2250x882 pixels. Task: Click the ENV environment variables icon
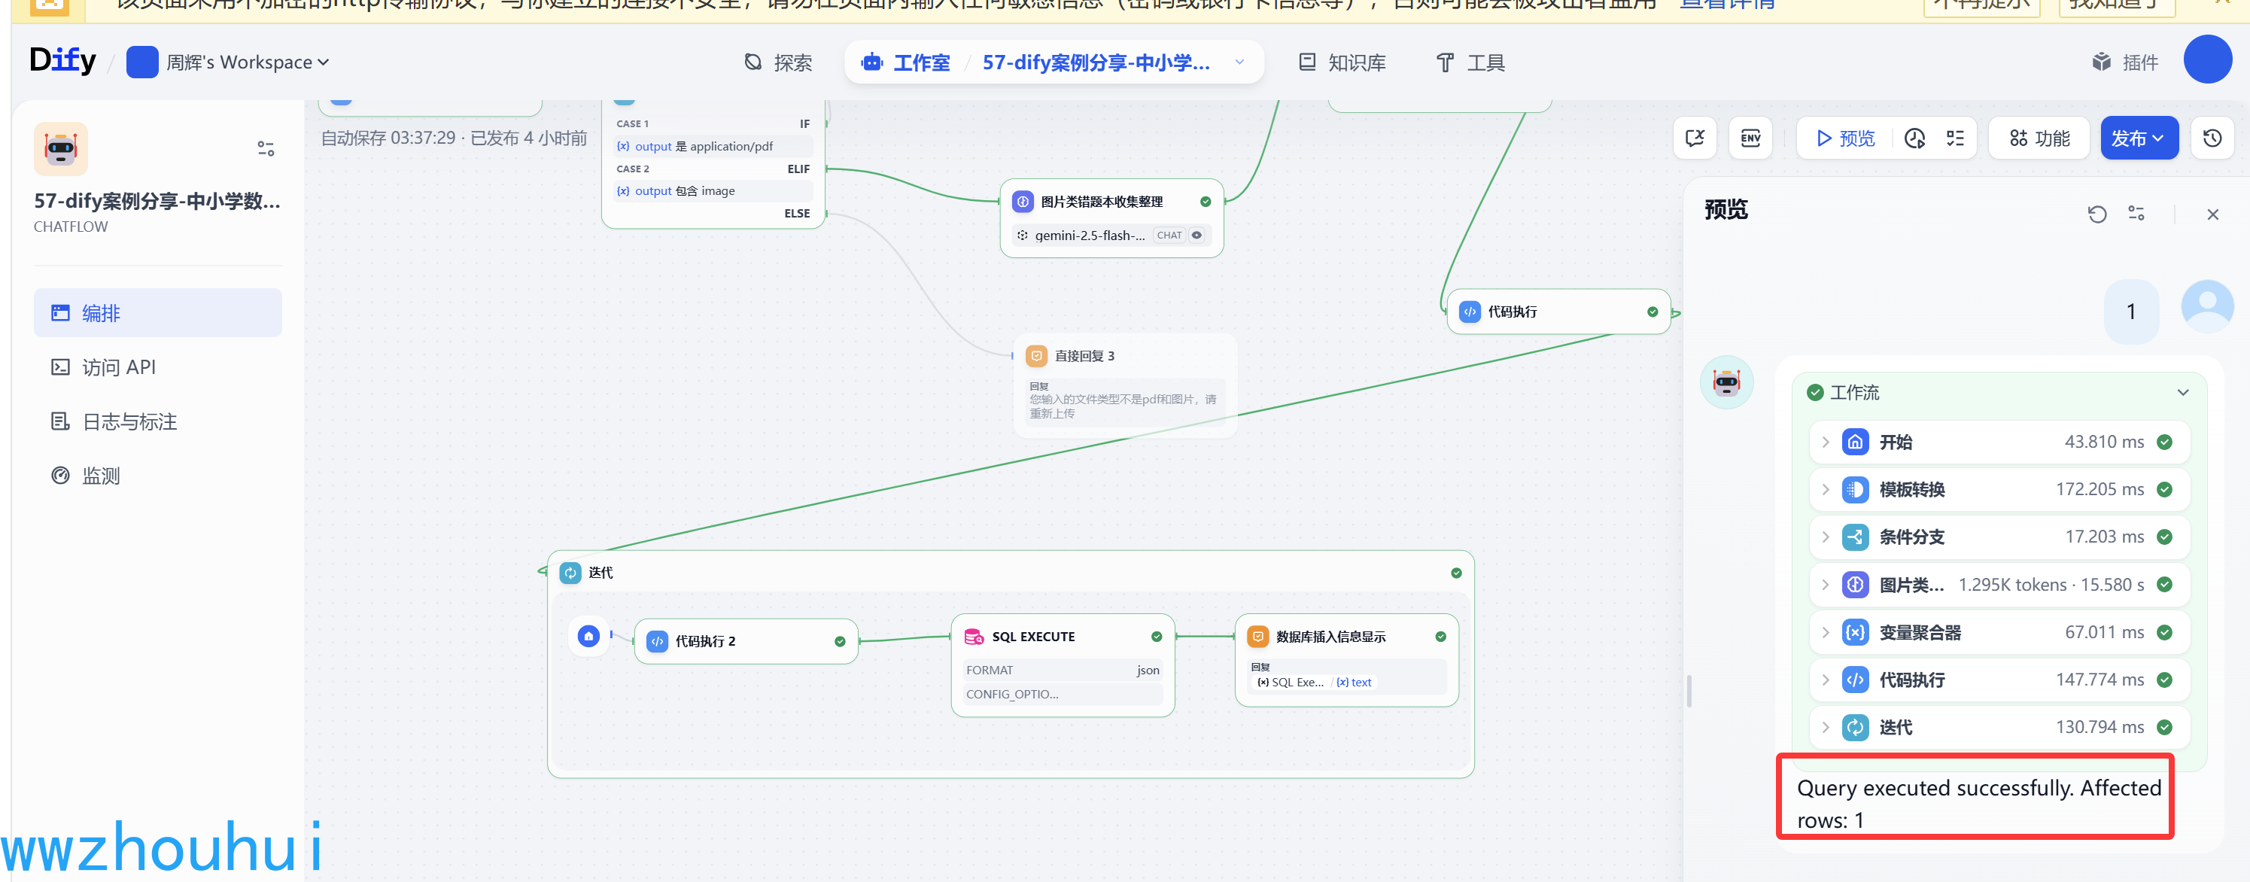(x=1750, y=138)
